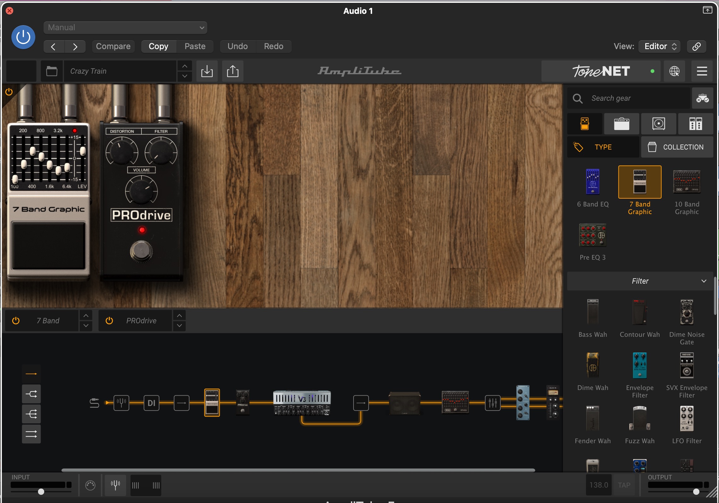The width and height of the screenshot is (719, 503).
Task: Click the globe web icon
Action: 674,71
